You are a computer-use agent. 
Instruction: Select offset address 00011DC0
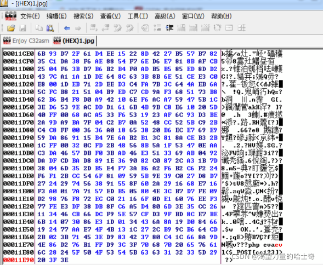click(x=19, y=160)
